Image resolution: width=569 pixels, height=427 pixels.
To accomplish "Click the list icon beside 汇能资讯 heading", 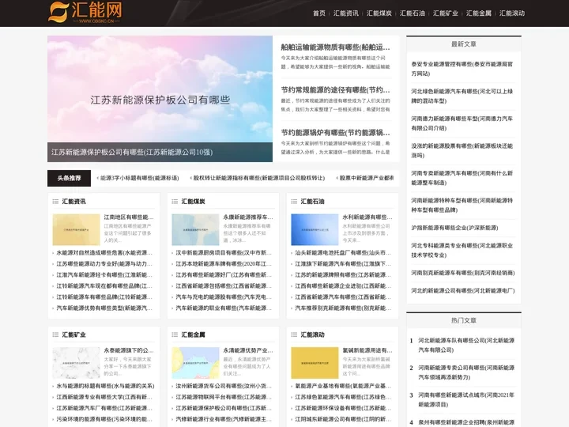I will click(x=55, y=202).
